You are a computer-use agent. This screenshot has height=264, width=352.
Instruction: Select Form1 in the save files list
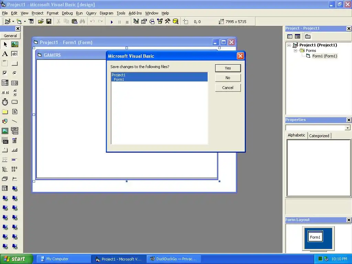click(159, 79)
